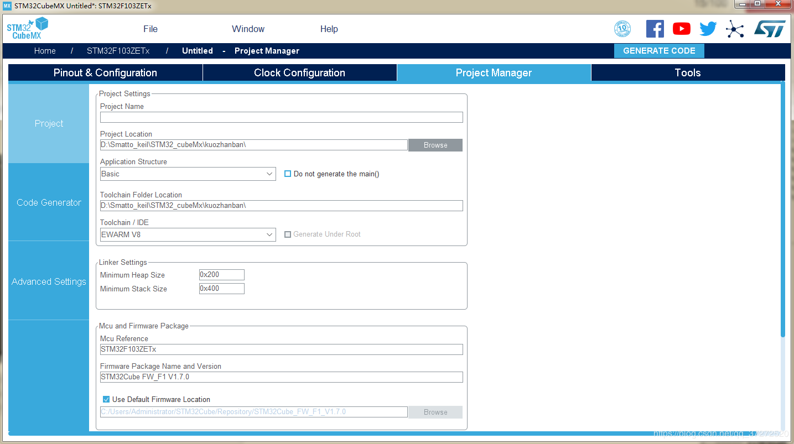Select the Project Manager tab

(x=494, y=72)
